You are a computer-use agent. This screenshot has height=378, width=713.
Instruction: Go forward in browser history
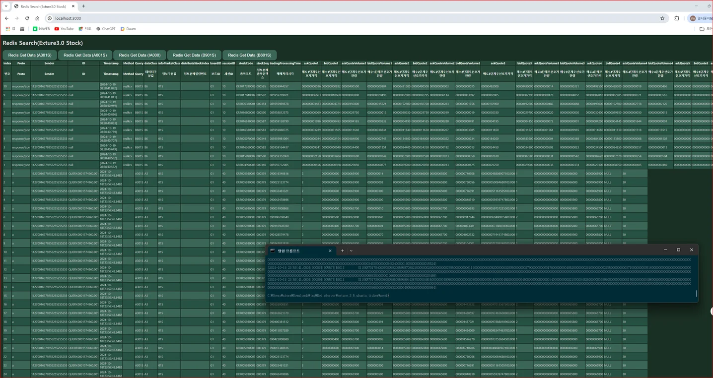tap(16, 18)
